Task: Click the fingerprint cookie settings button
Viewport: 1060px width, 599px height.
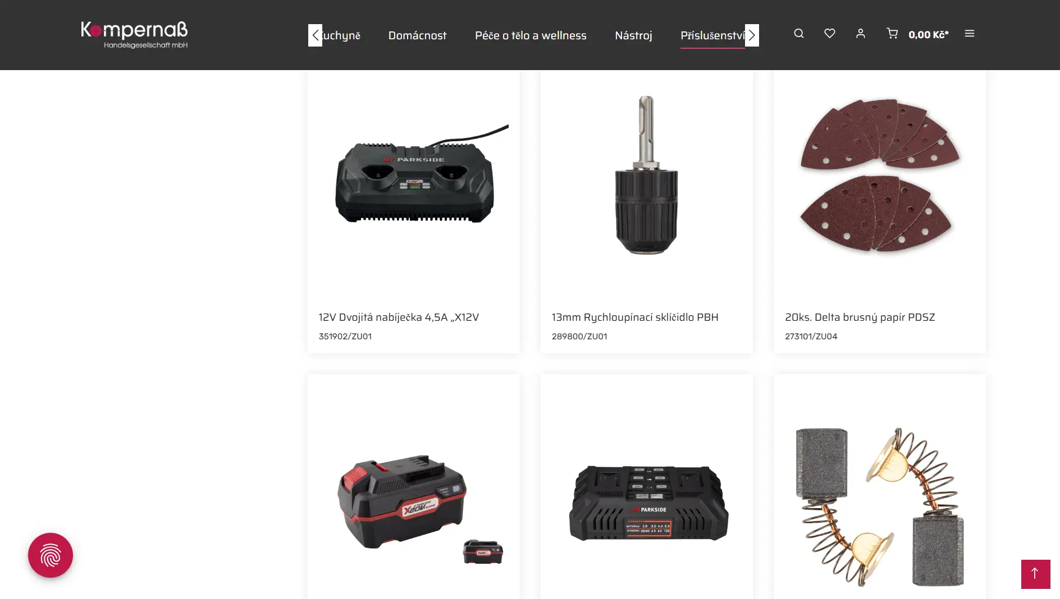Action: coord(51,555)
